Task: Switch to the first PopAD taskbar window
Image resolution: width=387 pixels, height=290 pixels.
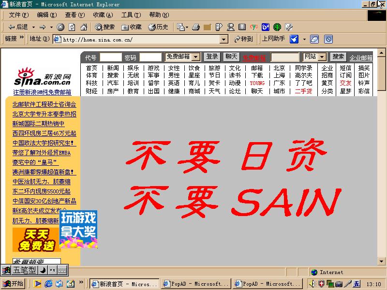Action: [196, 284]
